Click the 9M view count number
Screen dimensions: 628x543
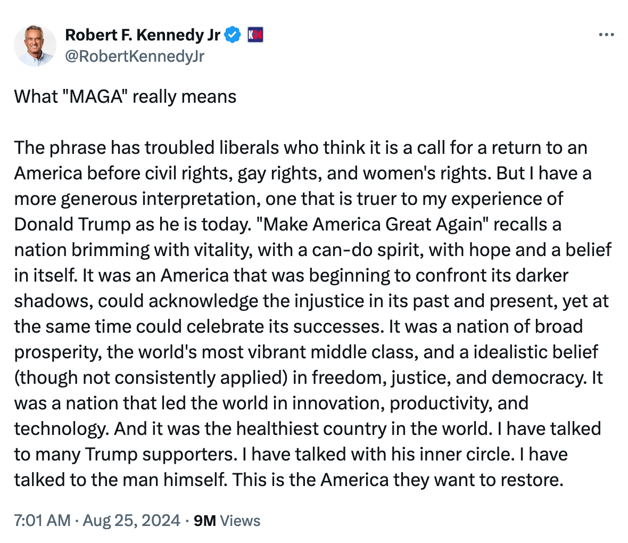205,520
